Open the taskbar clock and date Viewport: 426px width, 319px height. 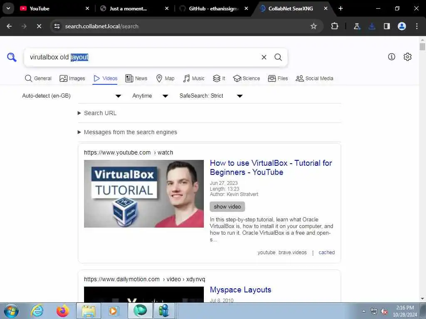[x=405, y=311]
